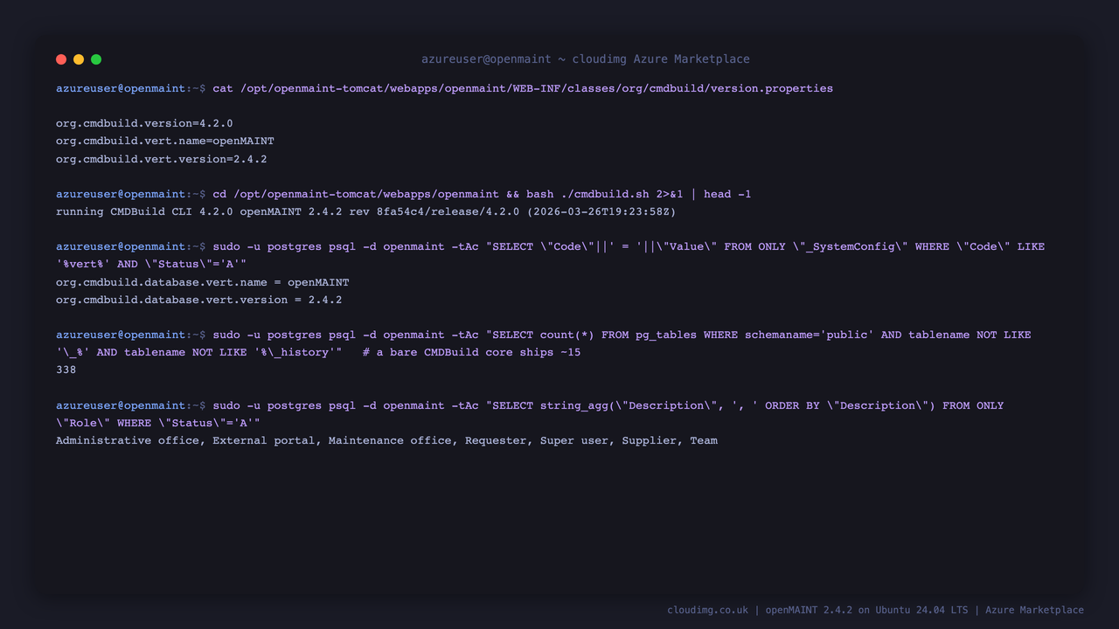Click the "Role" WHERE "Status" continuation line
Screen dimensions: 1119x629
click(158, 423)
